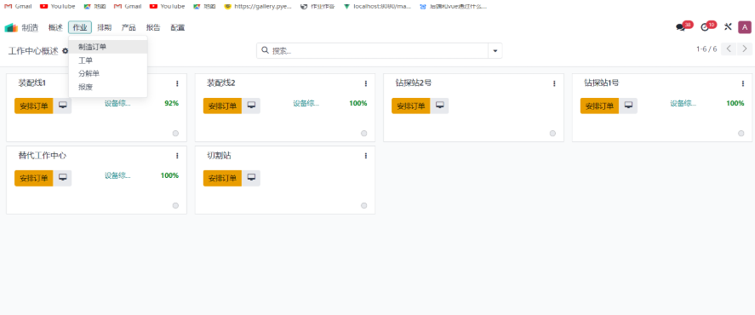The image size is (755, 315).
Task: Click the 100% value on 钻探站1号 card
Action: tap(735, 103)
